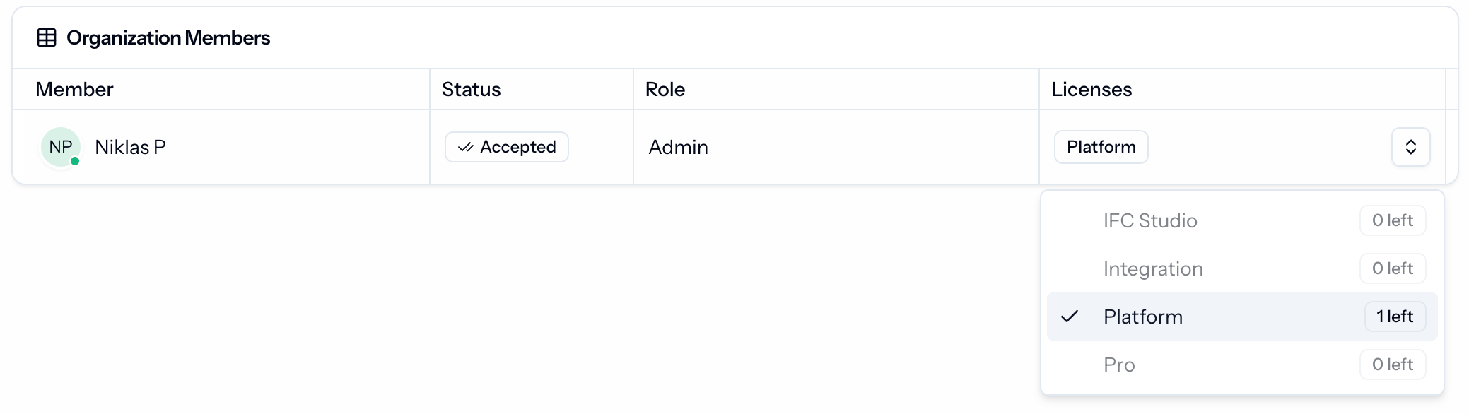Click the NP avatar circle

[x=61, y=147]
